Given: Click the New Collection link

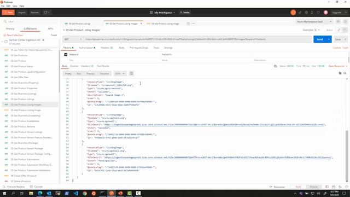Looking at the screenshot, I should 13,35.
